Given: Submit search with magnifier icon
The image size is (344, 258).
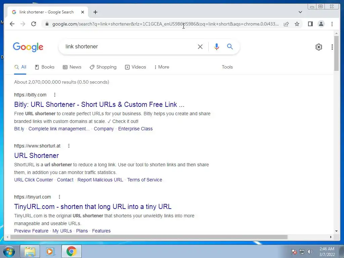Looking at the screenshot, I should point(230,46).
